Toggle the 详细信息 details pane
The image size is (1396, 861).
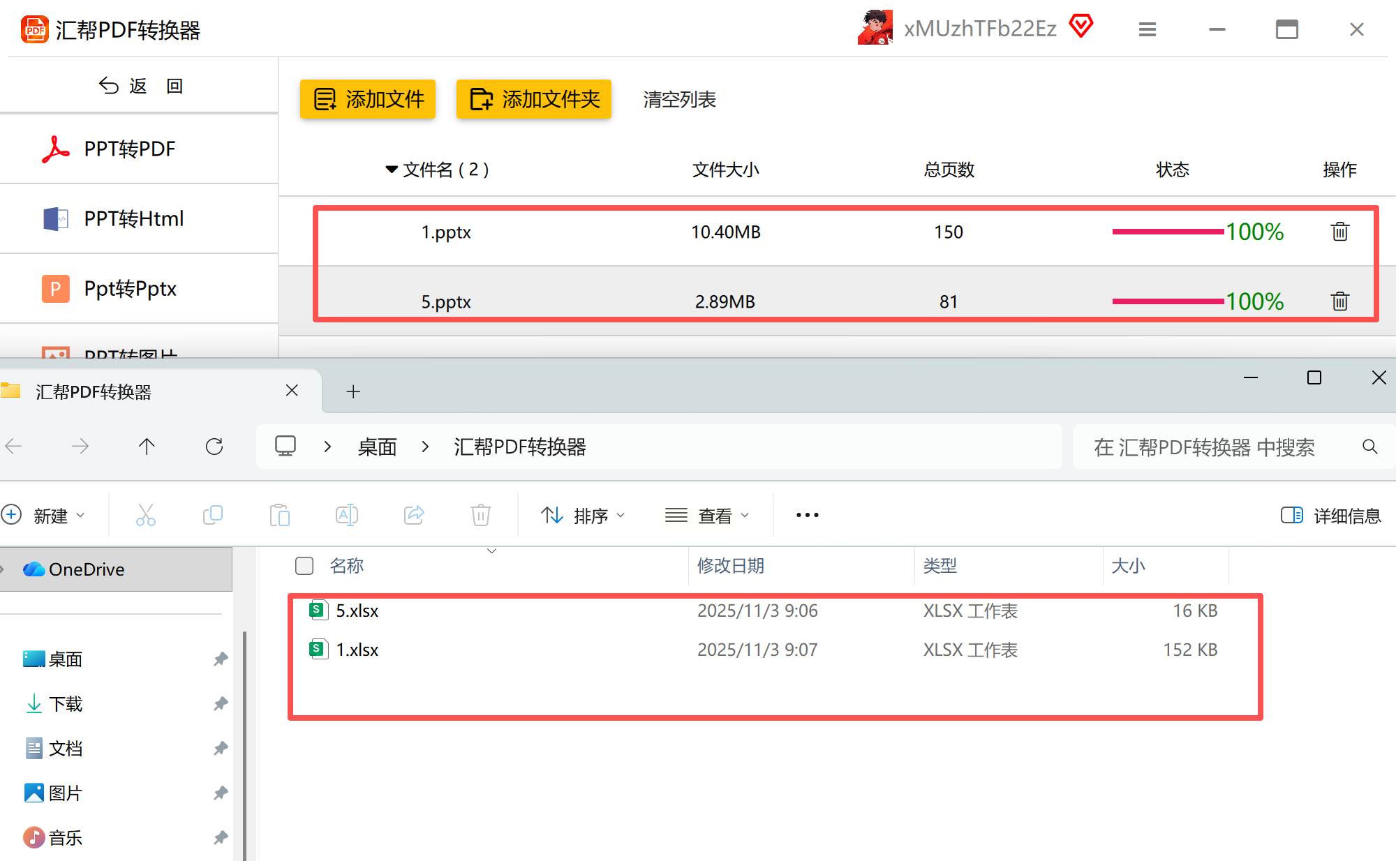coord(1330,516)
